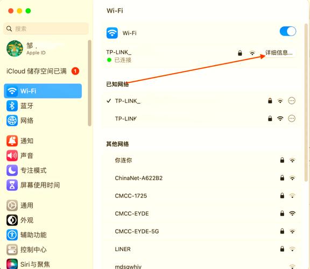
Task: Click the yellow minimize window button
Action: tap(19, 11)
